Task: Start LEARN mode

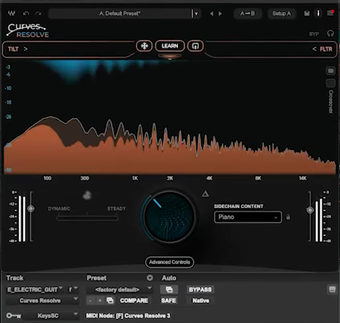Action: [170, 46]
